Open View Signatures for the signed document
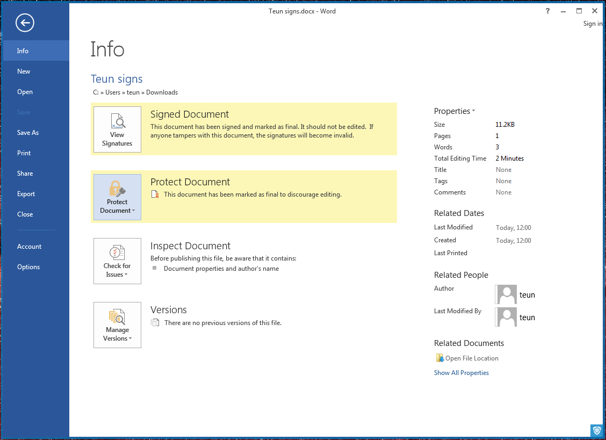The image size is (606, 440). [x=117, y=129]
